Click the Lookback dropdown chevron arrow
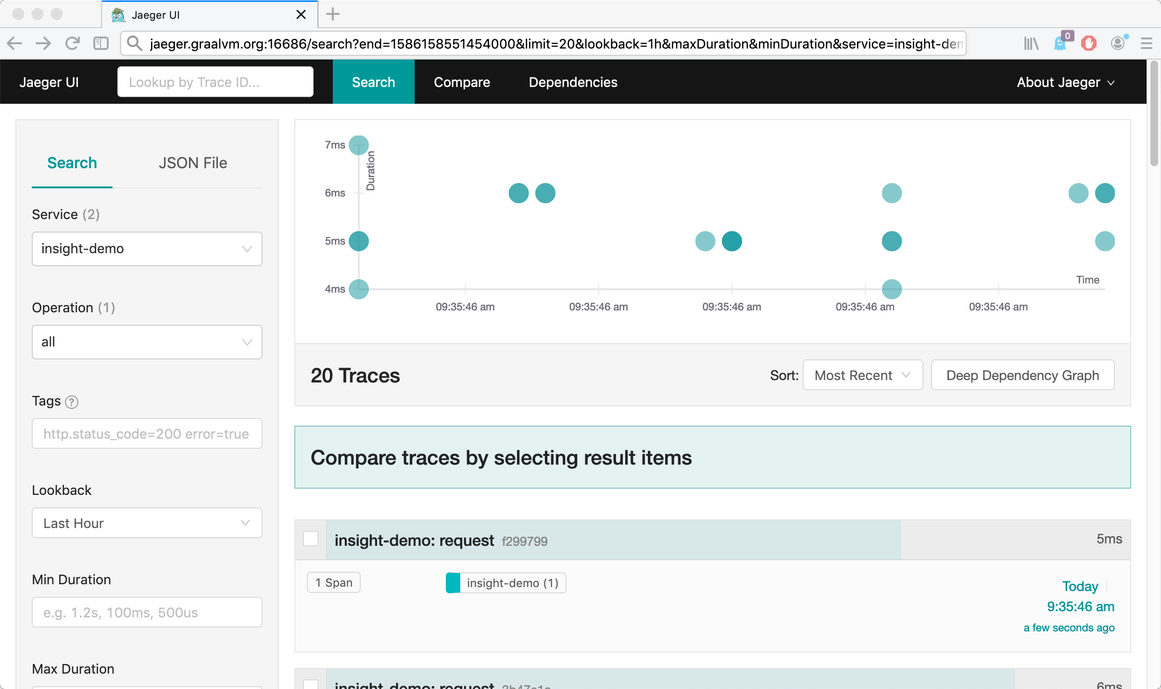 245,523
